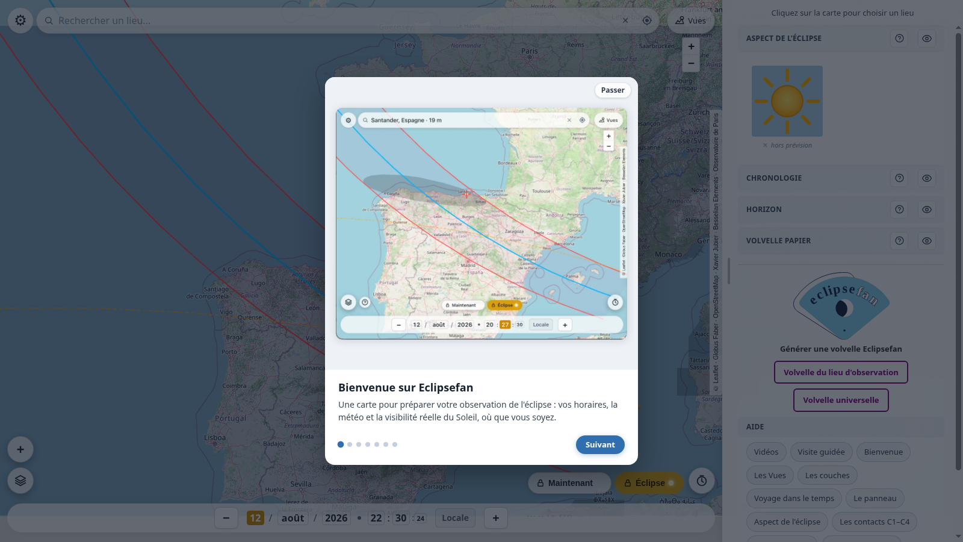Open help for Volvelle papier section
This screenshot has height=542, width=963.
pos(899,241)
